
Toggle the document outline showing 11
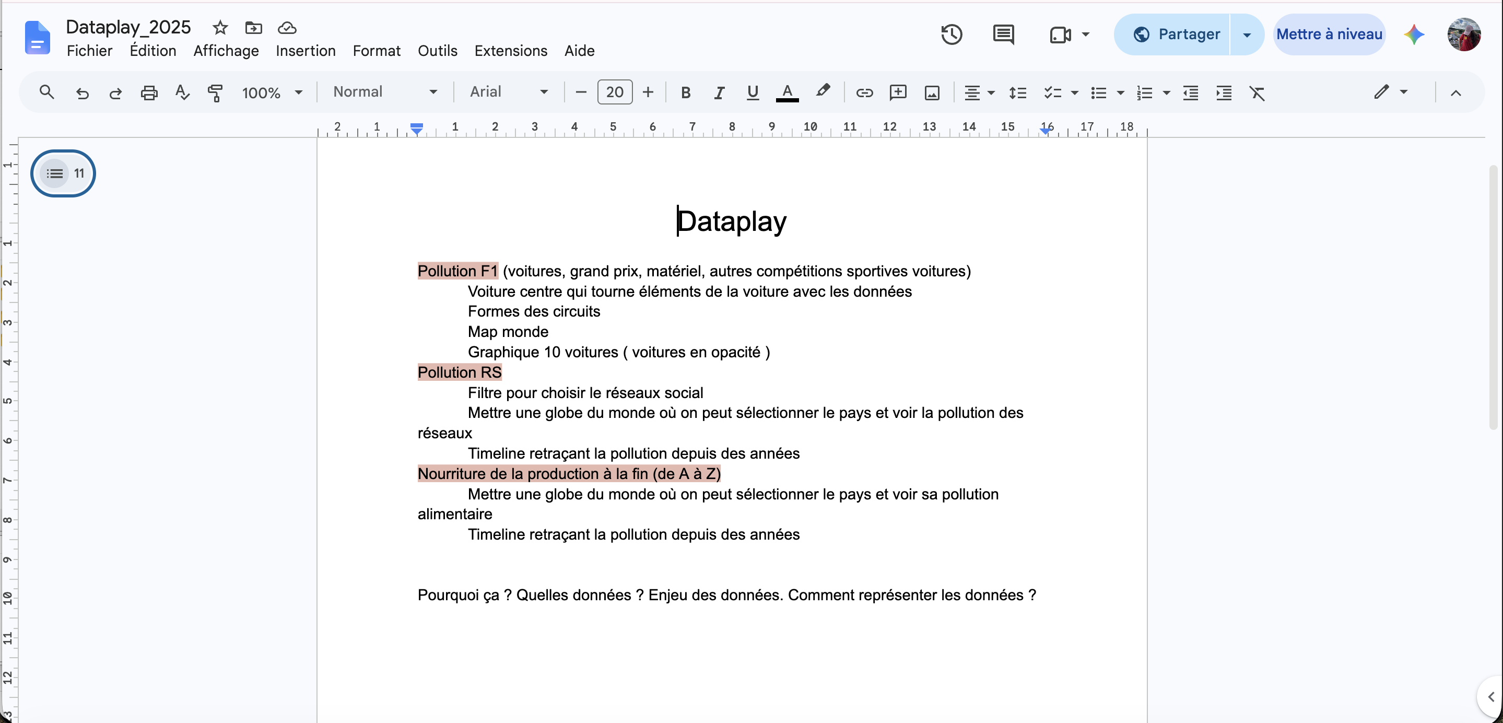pyautogui.click(x=63, y=173)
